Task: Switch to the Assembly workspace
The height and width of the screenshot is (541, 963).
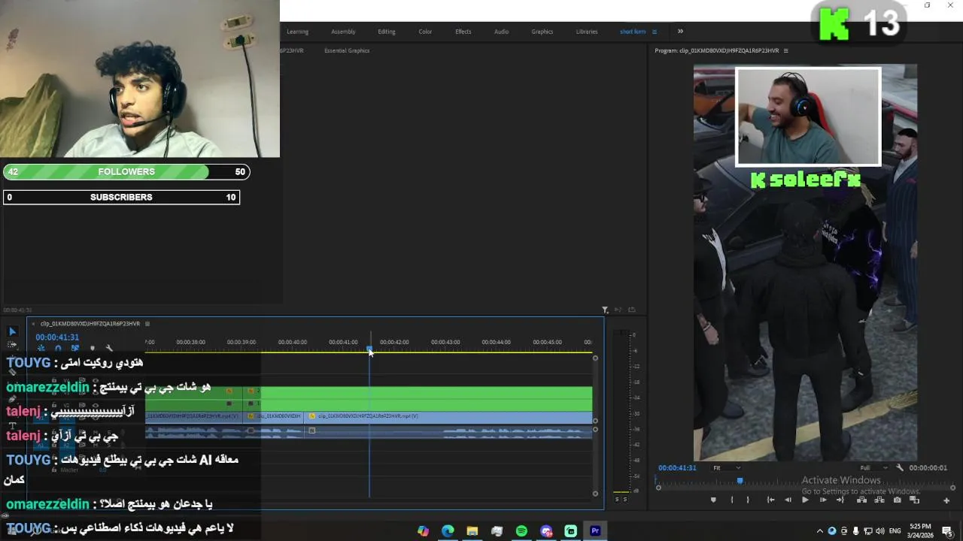Action: [343, 32]
